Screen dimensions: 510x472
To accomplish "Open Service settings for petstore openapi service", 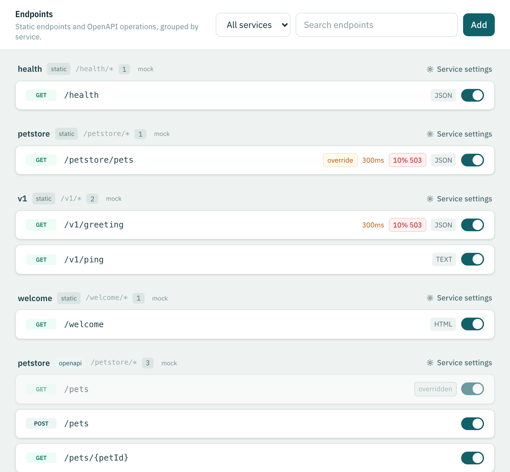I will [x=459, y=363].
